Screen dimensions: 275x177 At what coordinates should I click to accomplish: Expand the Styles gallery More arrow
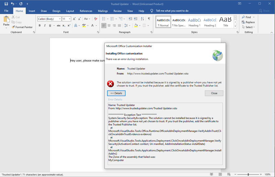(235, 26)
